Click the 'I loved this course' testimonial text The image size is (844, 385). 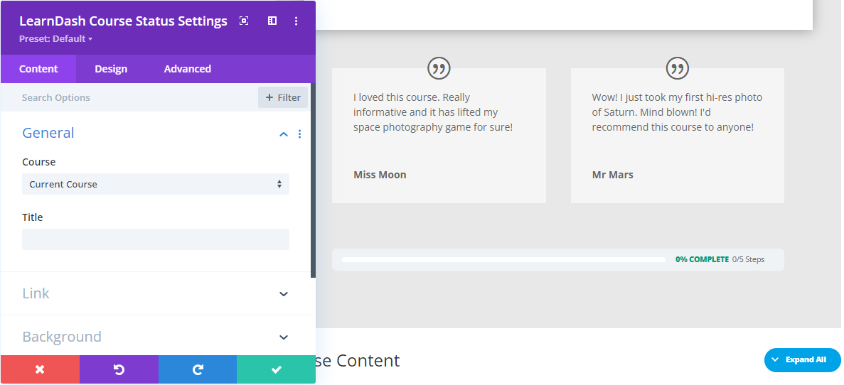[433, 112]
